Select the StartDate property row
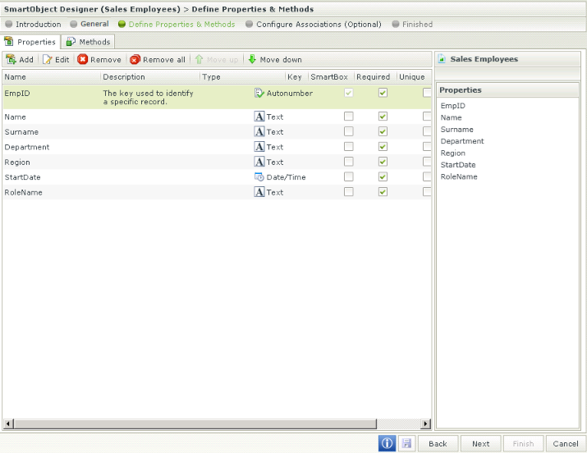The width and height of the screenshot is (587, 453). click(217, 177)
